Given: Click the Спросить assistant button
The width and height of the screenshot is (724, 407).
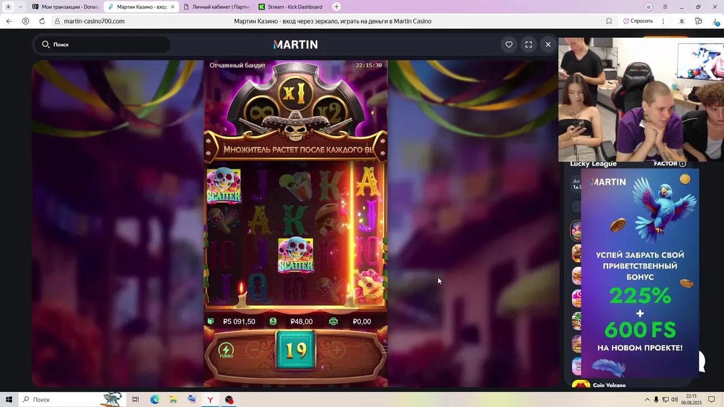Looking at the screenshot, I should (638, 21).
